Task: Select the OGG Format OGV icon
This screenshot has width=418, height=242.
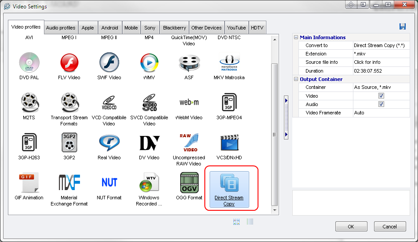Action: pyautogui.click(x=189, y=183)
